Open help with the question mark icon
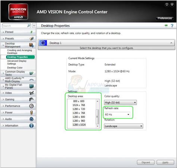This screenshot has width=177, height=168. (172, 26)
